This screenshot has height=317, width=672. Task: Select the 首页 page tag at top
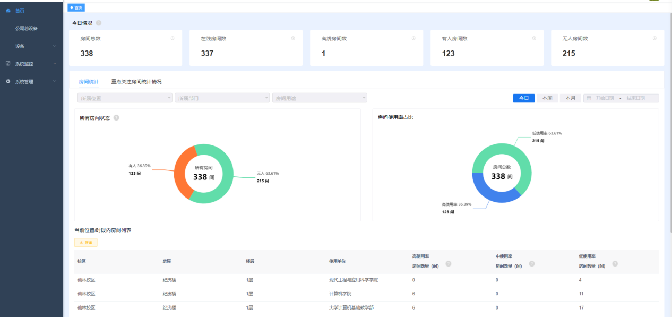point(76,7)
